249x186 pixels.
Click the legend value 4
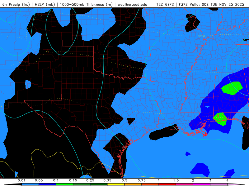point(228,180)
